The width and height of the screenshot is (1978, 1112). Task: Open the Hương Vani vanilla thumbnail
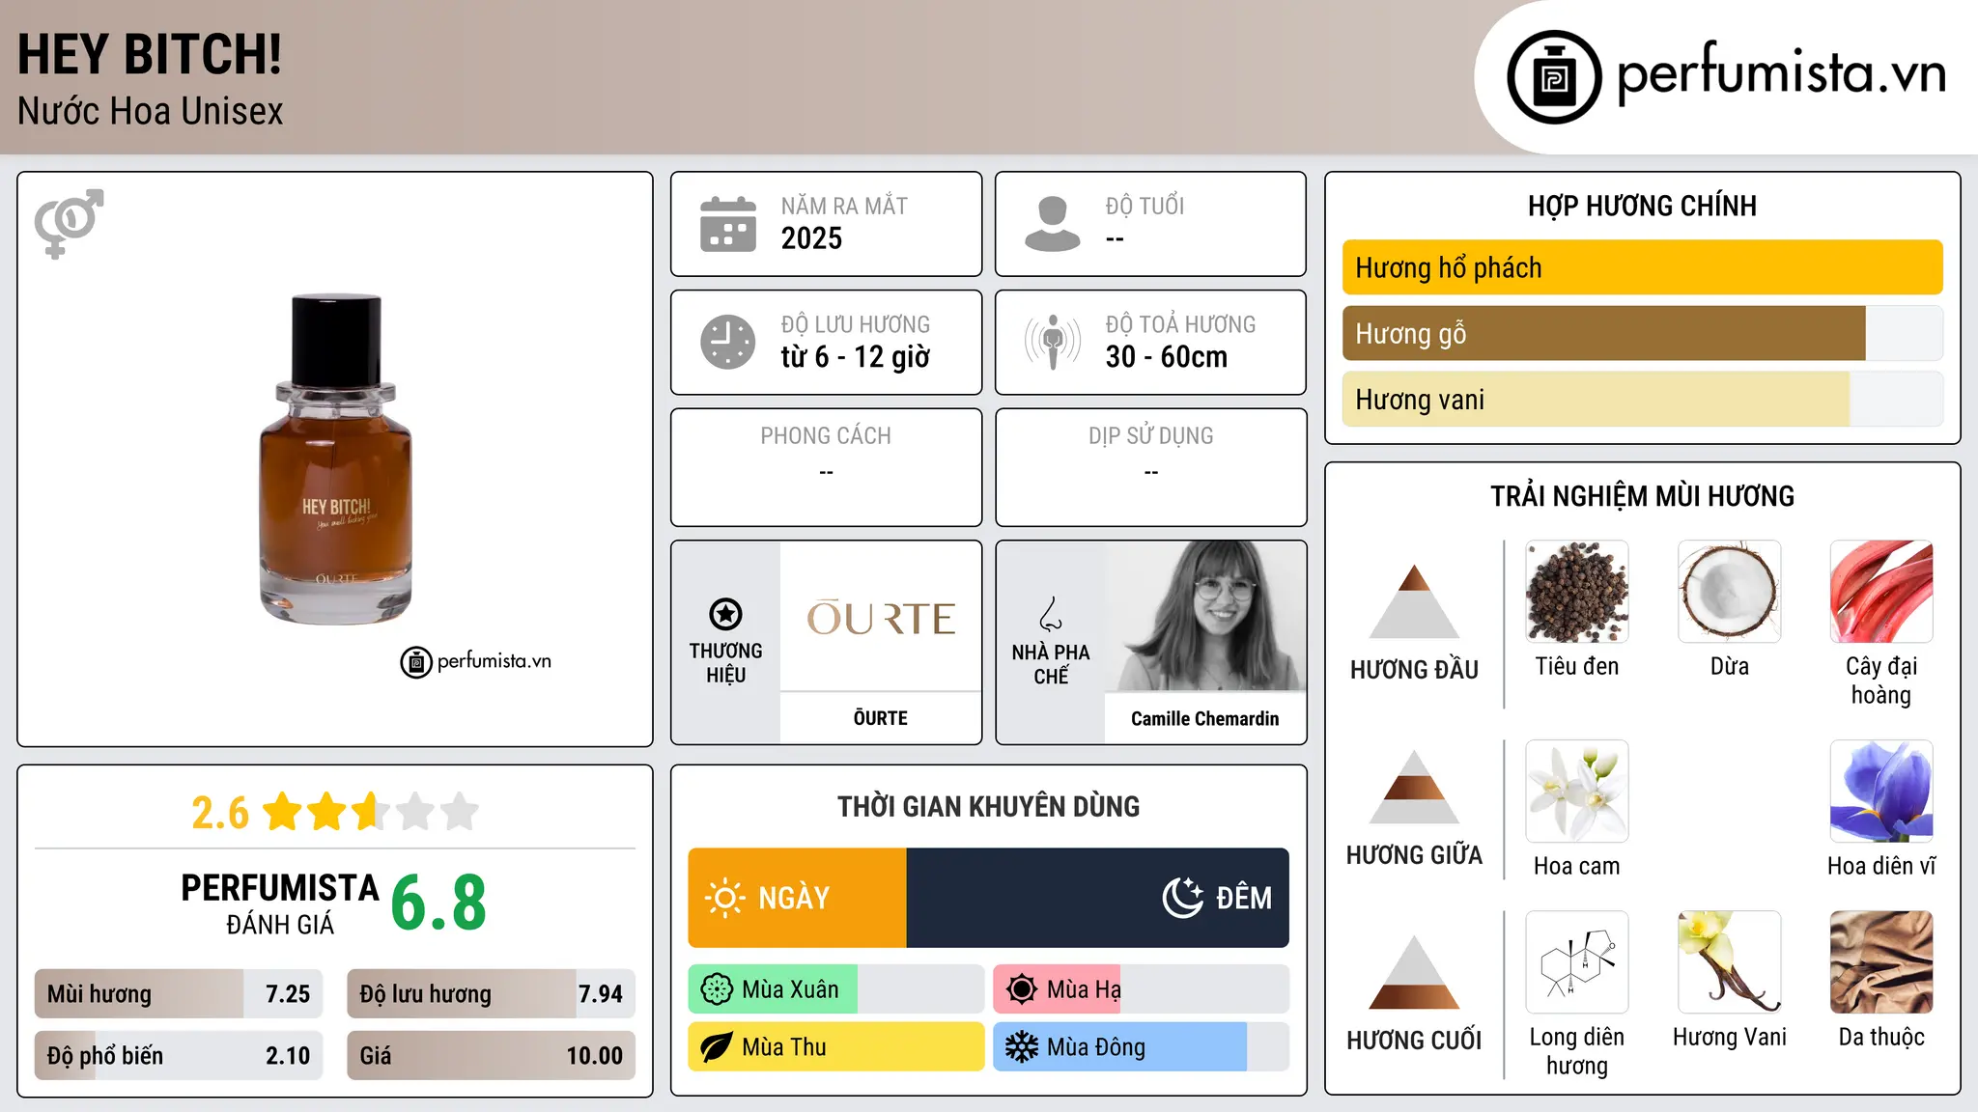pos(1730,962)
